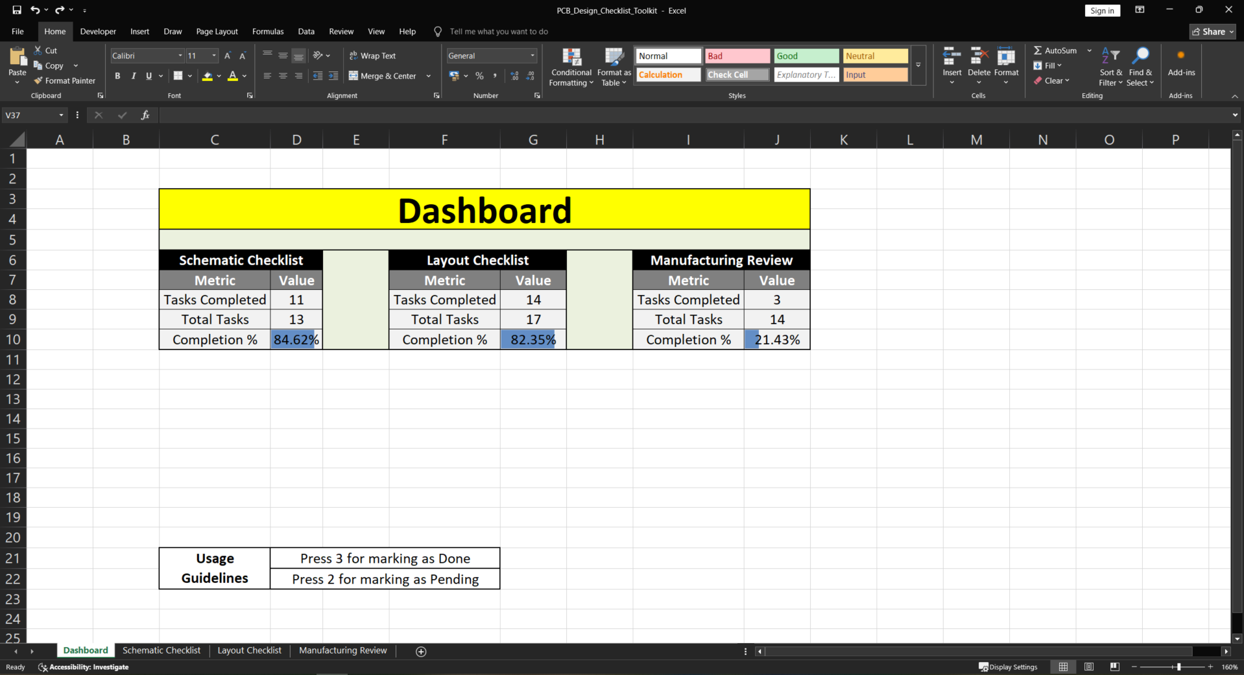Screen dimensions: 1244x675
Task: Click the Format Painter brush
Action: click(x=38, y=80)
